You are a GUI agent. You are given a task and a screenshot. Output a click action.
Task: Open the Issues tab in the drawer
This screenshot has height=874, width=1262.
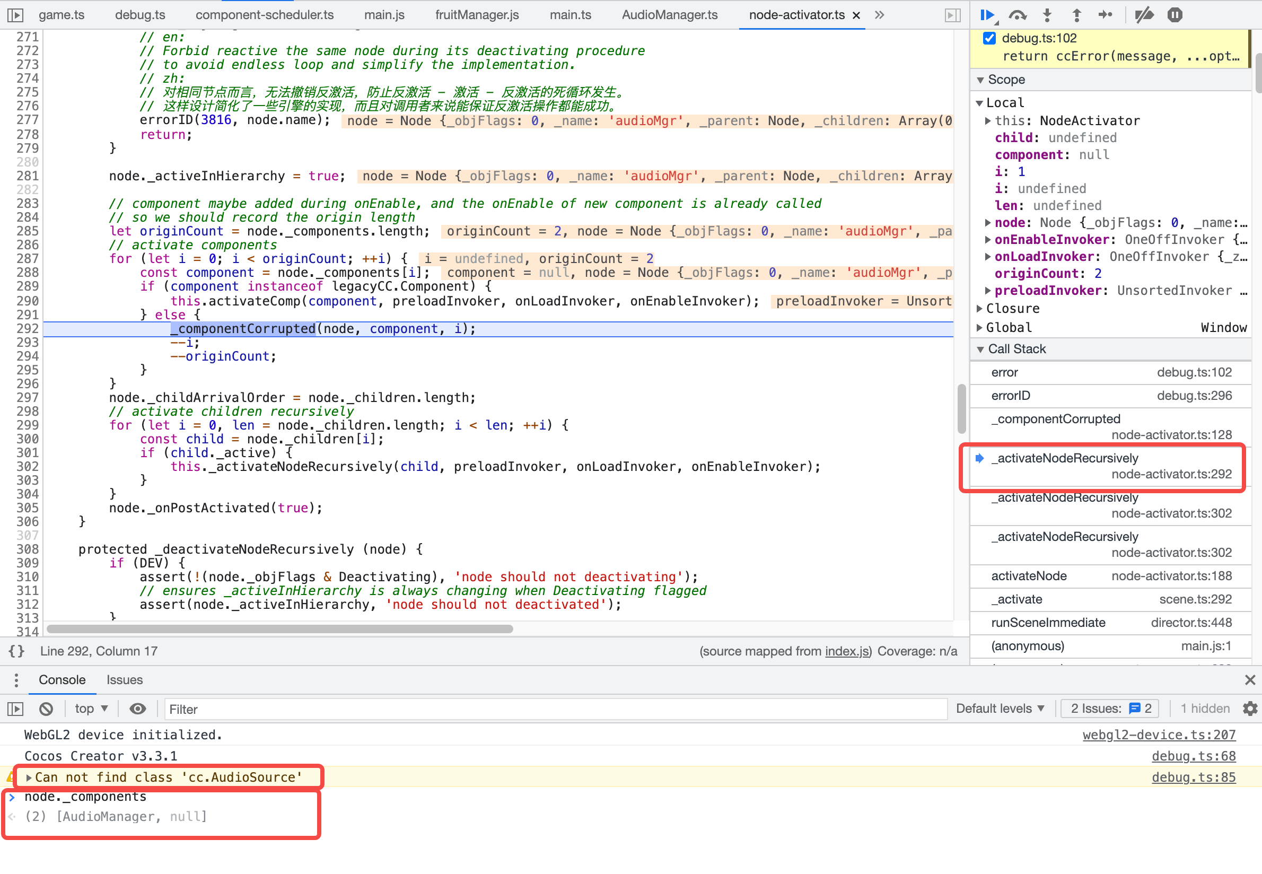[x=124, y=679]
